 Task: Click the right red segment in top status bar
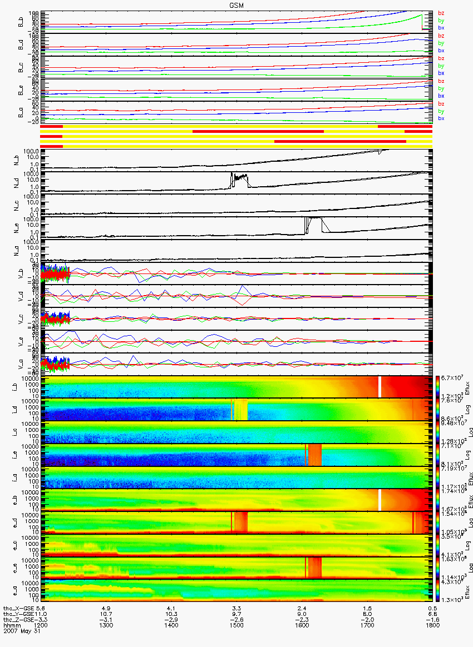(x=405, y=126)
